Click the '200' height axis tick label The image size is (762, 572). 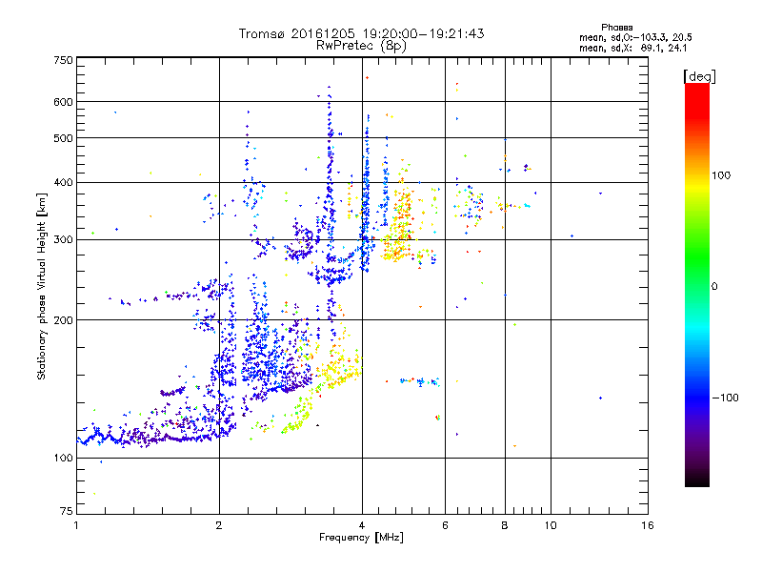pos(63,320)
